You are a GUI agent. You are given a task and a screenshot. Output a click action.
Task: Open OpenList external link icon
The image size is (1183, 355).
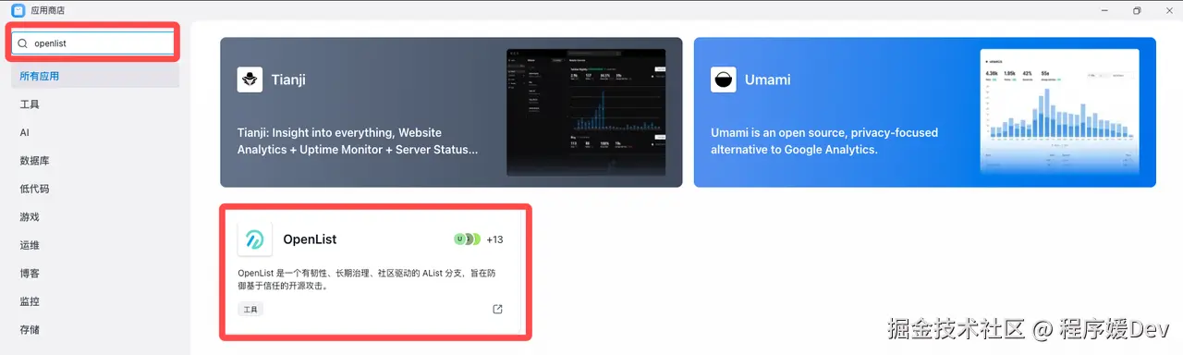pyautogui.click(x=497, y=309)
